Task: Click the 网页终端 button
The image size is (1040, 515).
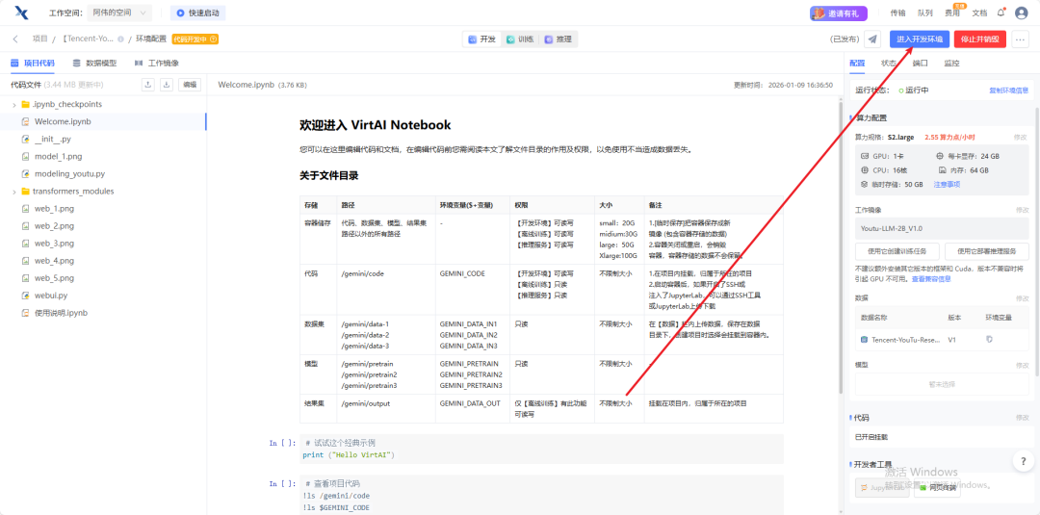Action: click(937, 488)
